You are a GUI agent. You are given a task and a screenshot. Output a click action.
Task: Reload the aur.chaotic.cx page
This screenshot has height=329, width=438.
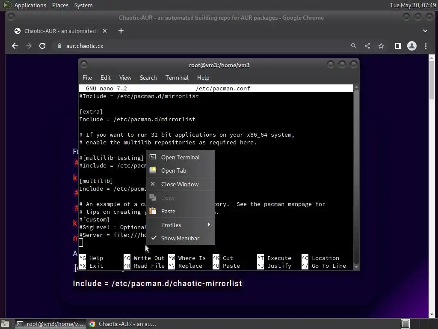[42, 46]
